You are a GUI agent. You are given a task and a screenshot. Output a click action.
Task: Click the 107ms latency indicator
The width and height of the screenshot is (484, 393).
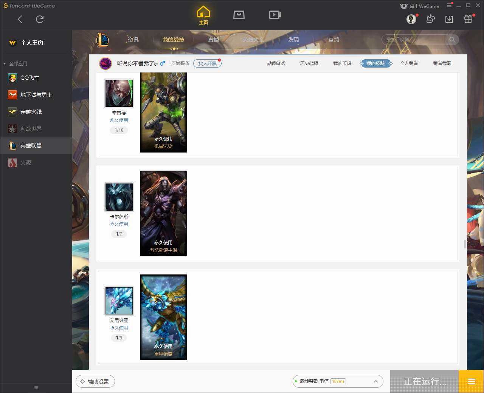click(x=338, y=381)
